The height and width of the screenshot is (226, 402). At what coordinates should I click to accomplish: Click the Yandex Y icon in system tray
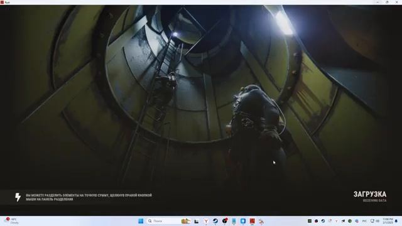337,221
